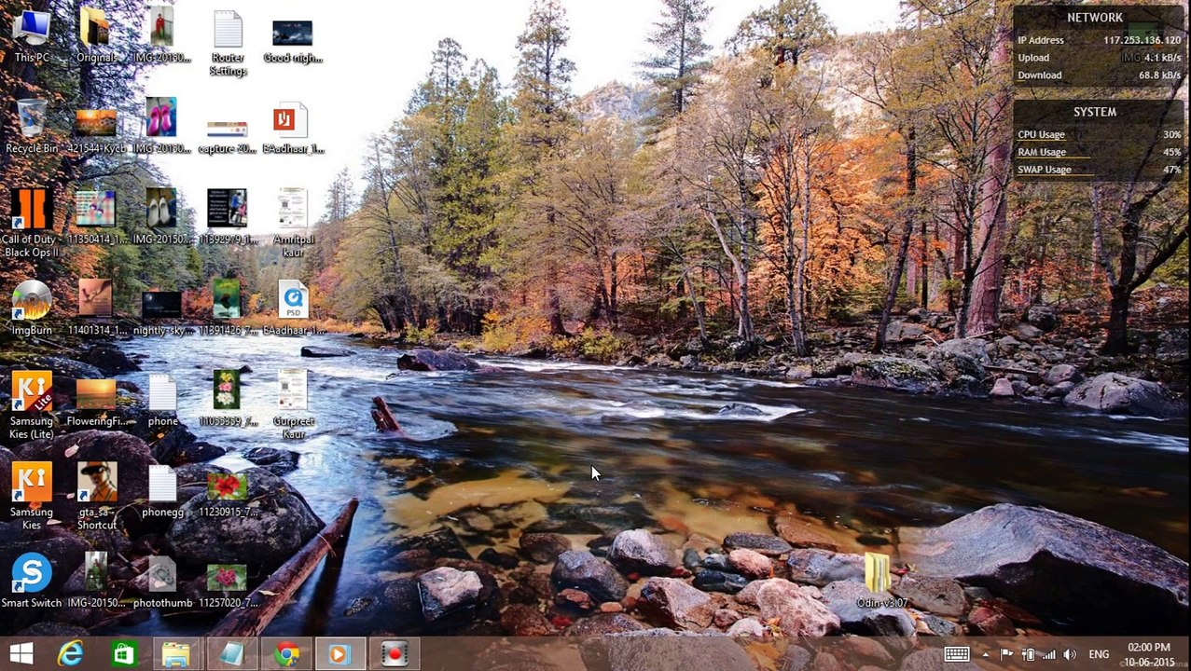Open the screen recorder taskbar button
The width and height of the screenshot is (1191, 671).
click(394, 654)
